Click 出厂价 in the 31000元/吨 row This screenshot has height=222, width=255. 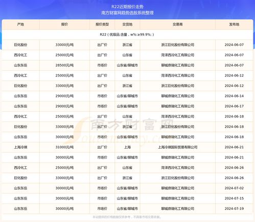[102, 147]
